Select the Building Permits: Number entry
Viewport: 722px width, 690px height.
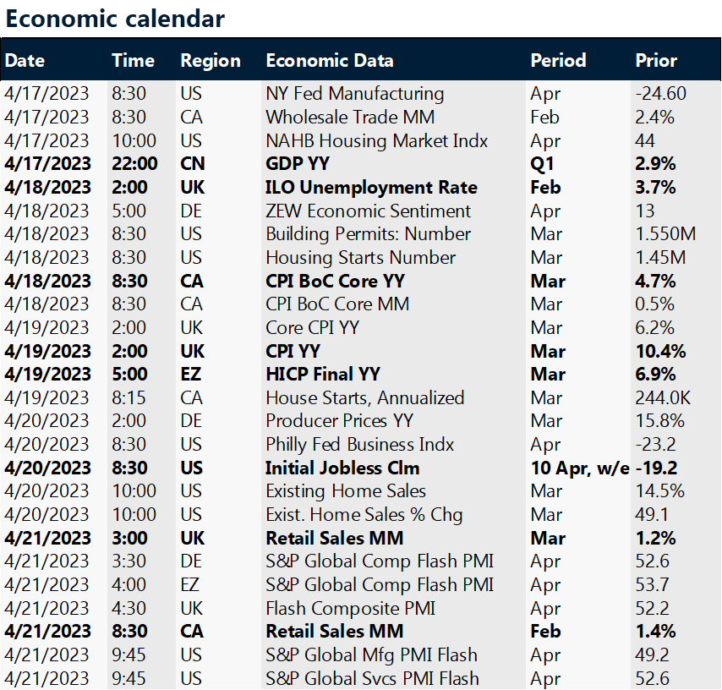coord(369,234)
